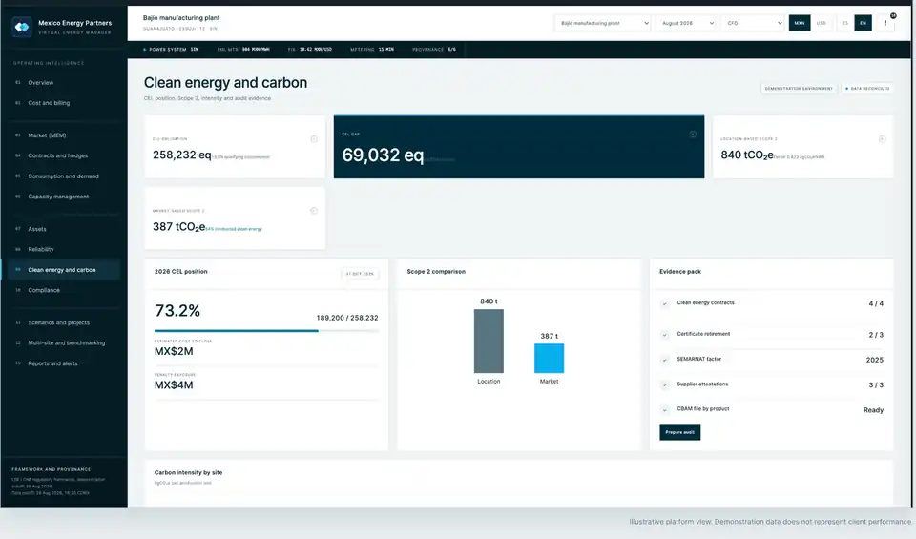Click the blue Market bar in Scope 2 chart
The height and width of the screenshot is (539, 916).
coord(550,358)
